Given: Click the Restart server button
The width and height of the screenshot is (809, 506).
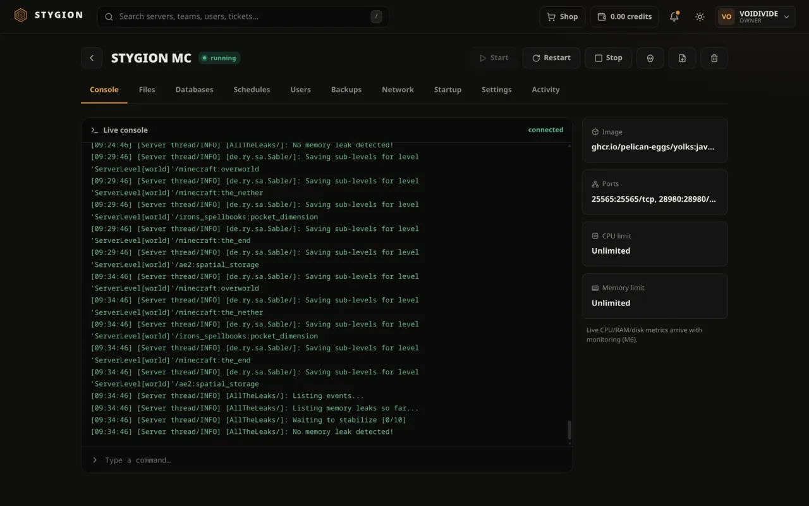Looking at the screenshot, I should click(551, 58).
